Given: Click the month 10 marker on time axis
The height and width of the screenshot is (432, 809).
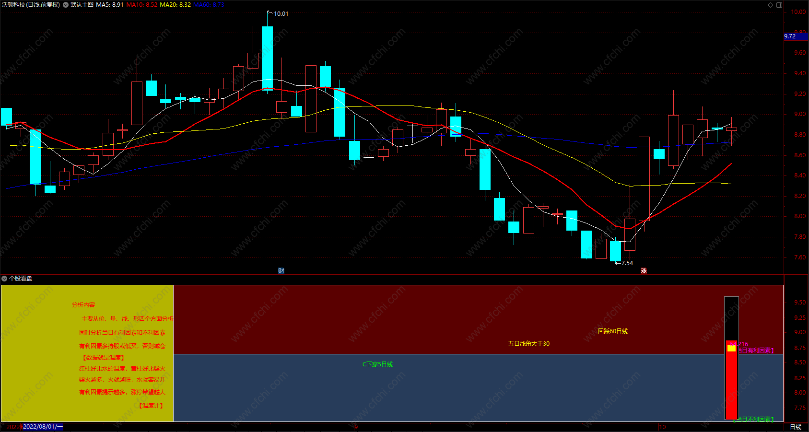Looking at the screenshot, I should [662, 427].
